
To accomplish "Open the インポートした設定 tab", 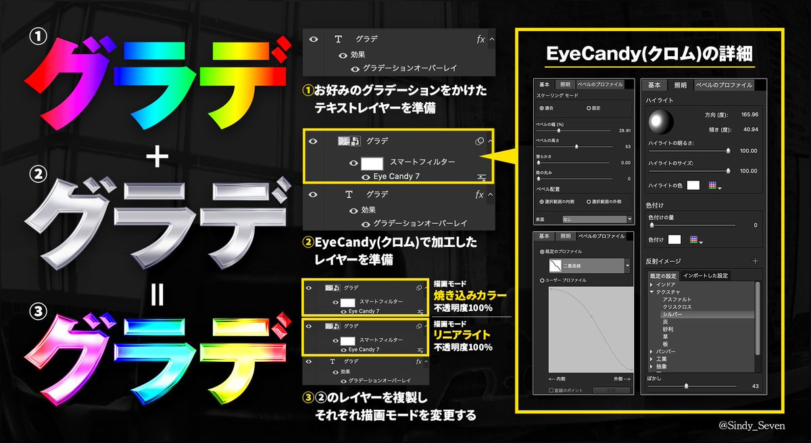I will [x=706, y=275].
